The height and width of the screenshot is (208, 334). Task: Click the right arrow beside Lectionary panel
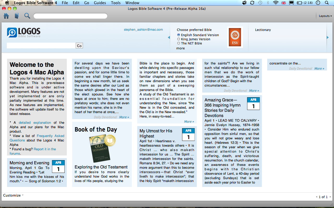pyautogui.click(x=328, y=38)
